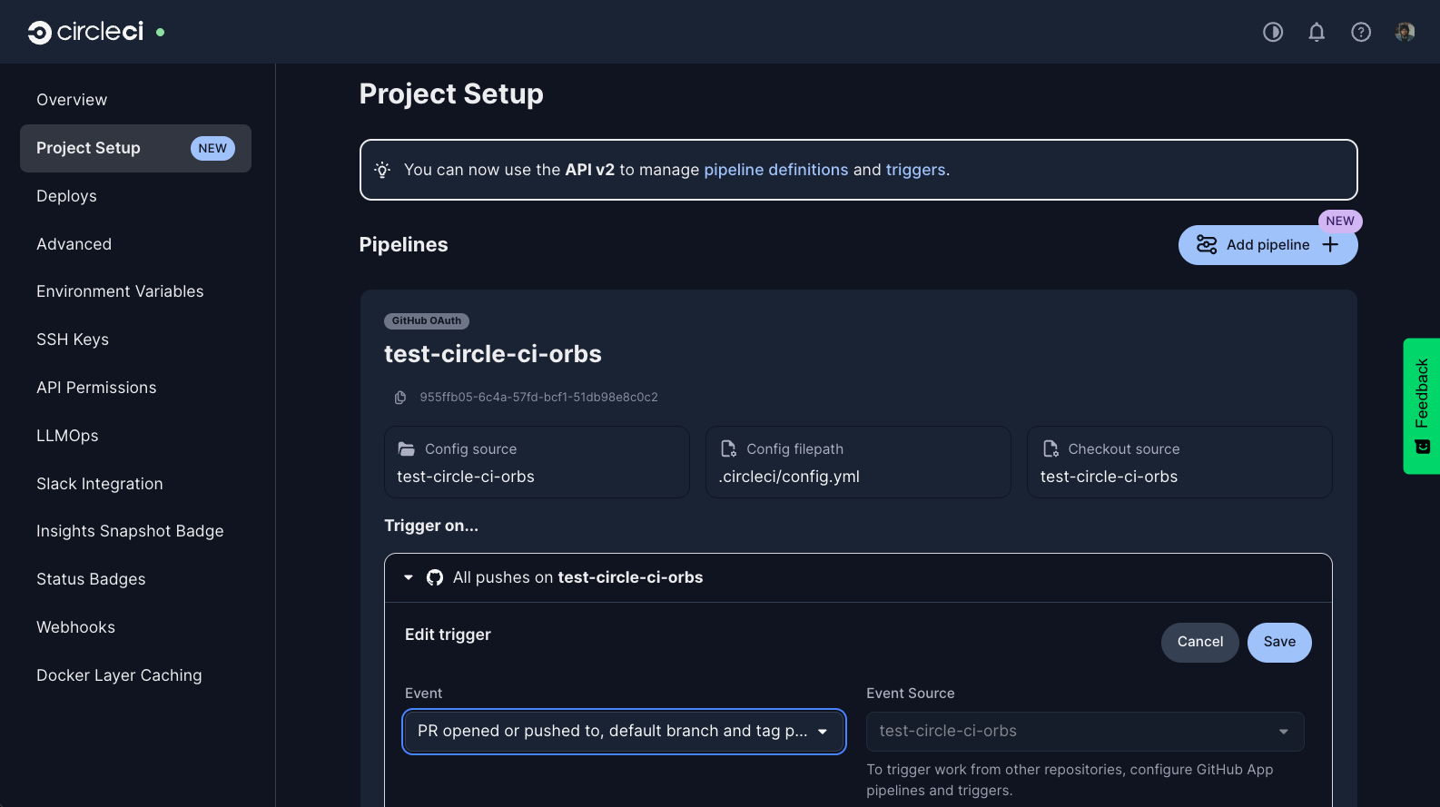Select Project Setup in sidebar
Screen dimensions: 1440x807
(x=135, y=148)
